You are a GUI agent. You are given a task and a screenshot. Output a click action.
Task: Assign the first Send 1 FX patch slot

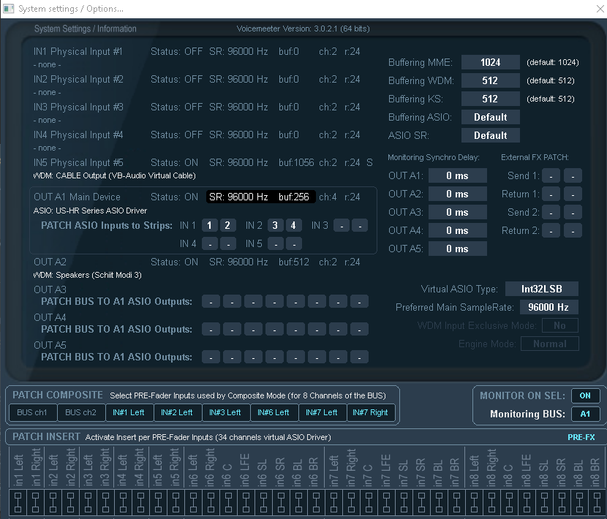click(551, 175)
